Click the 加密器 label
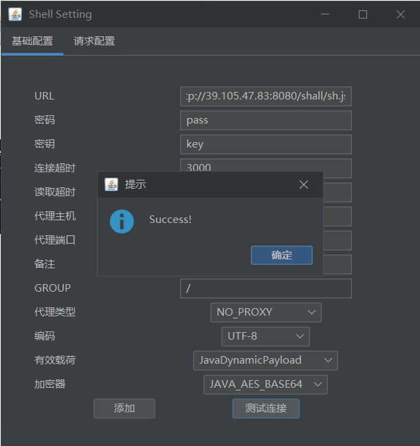420x446 pixels. pos(50,384)
